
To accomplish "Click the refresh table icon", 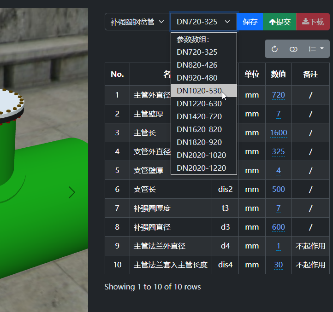I will click(274, 49).
